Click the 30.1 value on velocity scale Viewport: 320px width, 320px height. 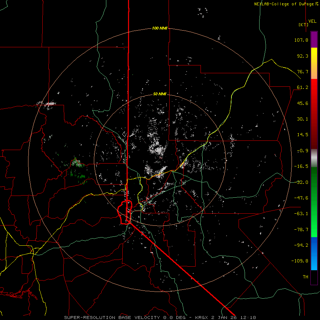[x=303, y=119]
